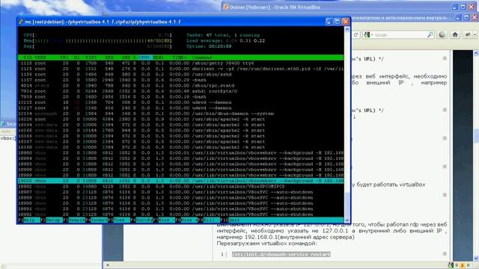The height and width of the screenshot is (269, 479).
Task: Select the udevd --daemon row with PID 13215
Action: [x=181, y=102]
